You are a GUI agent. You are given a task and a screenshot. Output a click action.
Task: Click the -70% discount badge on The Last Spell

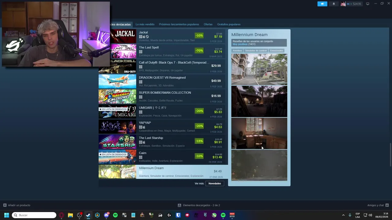(199, 50)
